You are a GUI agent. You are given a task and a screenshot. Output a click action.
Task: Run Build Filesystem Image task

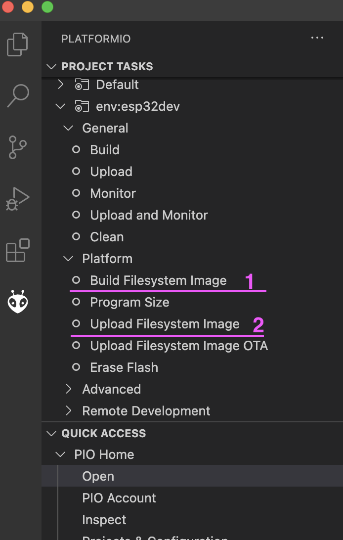point(158,280)
